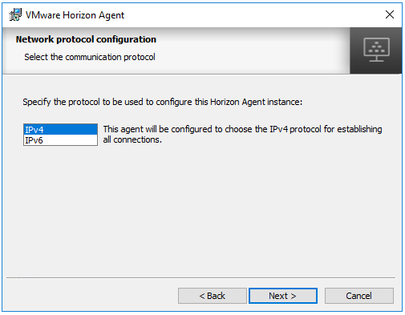This screenshot has height=315, width=405.
Task: Click the Specify the protocol instruction text
Action: (x=162, y=102)
